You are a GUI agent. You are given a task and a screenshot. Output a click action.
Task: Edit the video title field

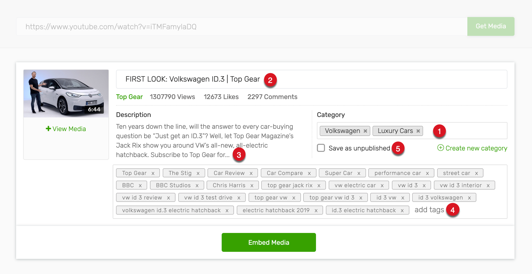312,79
